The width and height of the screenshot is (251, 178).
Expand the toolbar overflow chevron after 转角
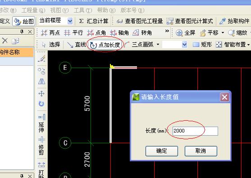click(167, 31)
